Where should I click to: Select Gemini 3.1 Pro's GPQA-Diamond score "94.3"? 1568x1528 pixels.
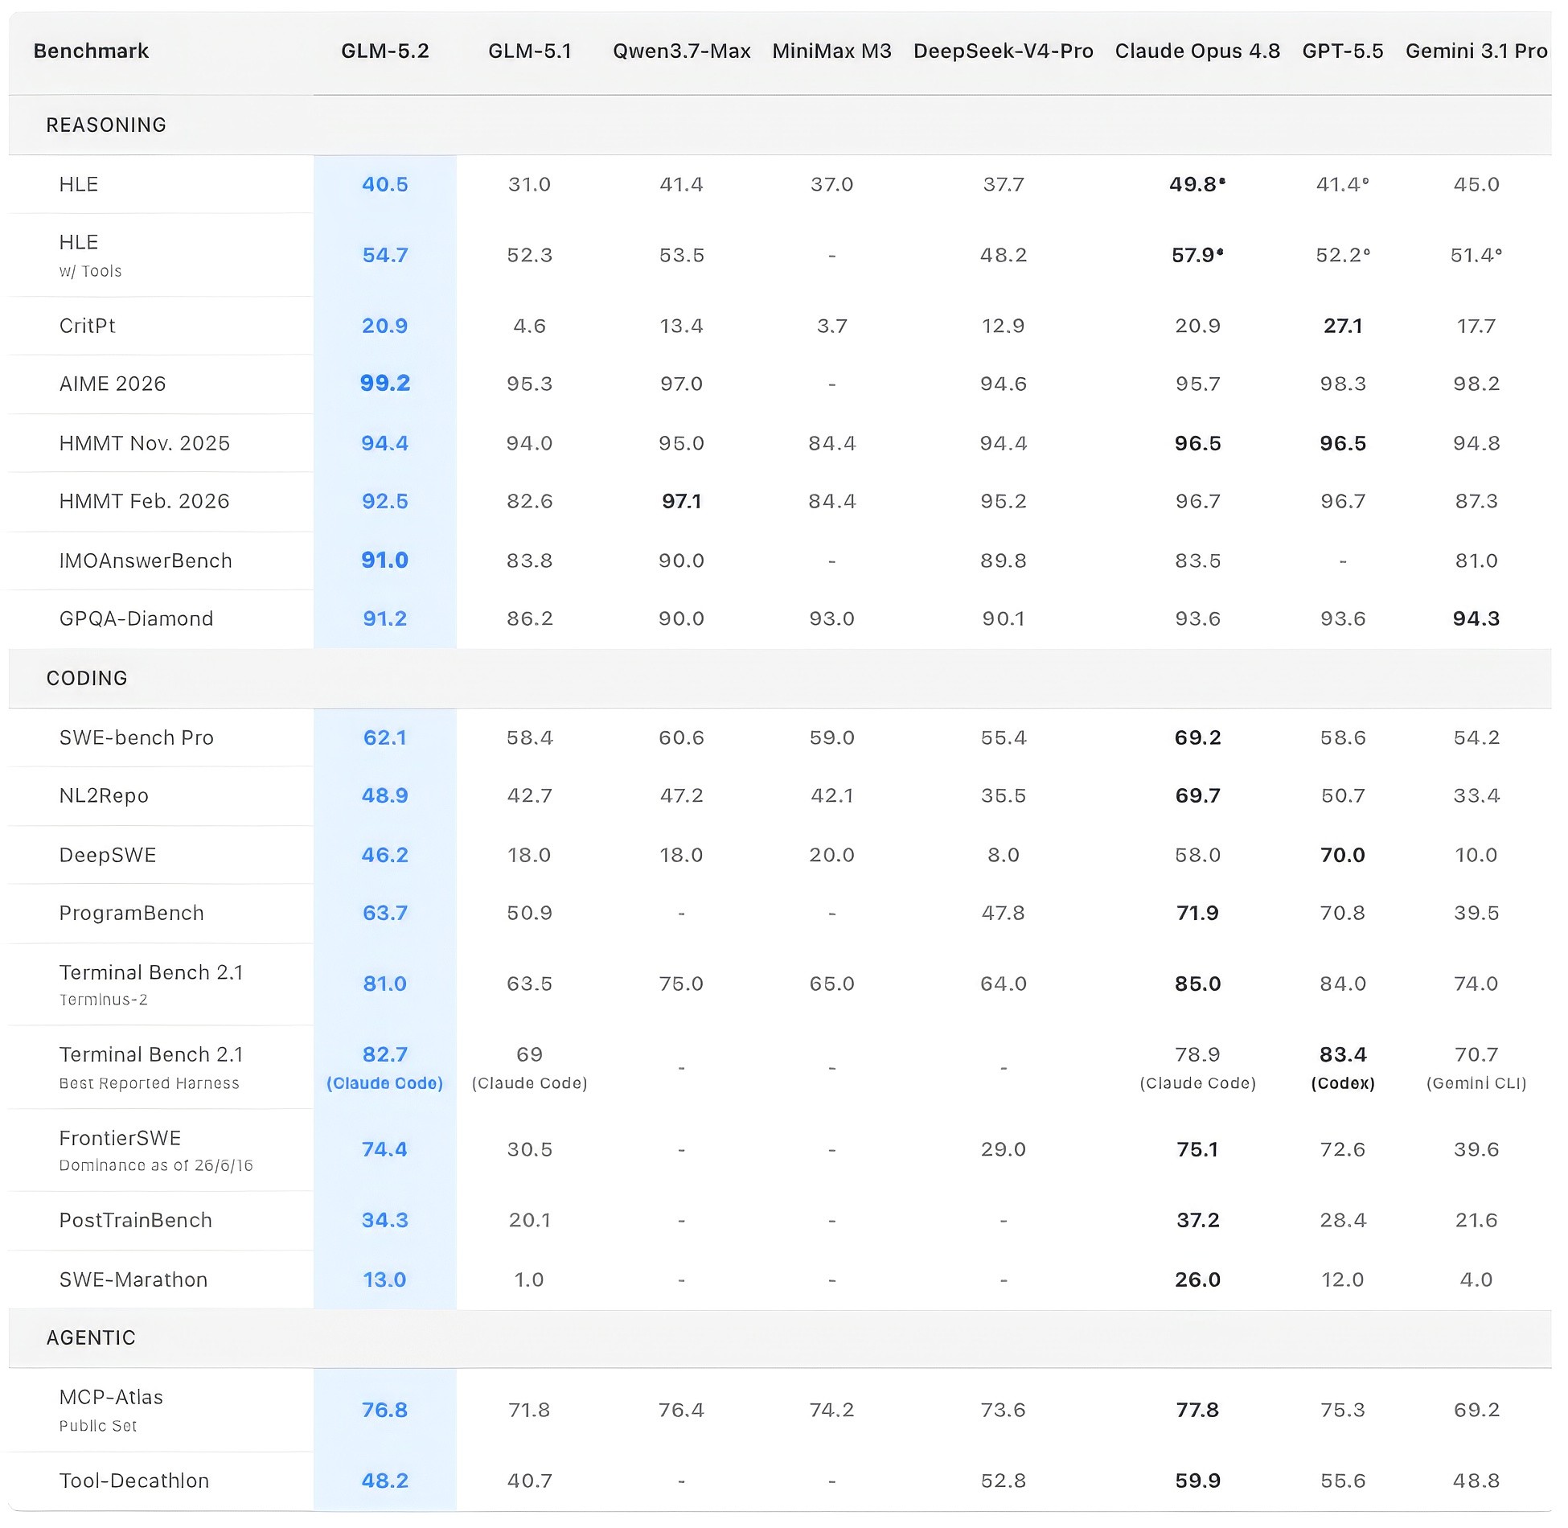[x=1476, y=619]
